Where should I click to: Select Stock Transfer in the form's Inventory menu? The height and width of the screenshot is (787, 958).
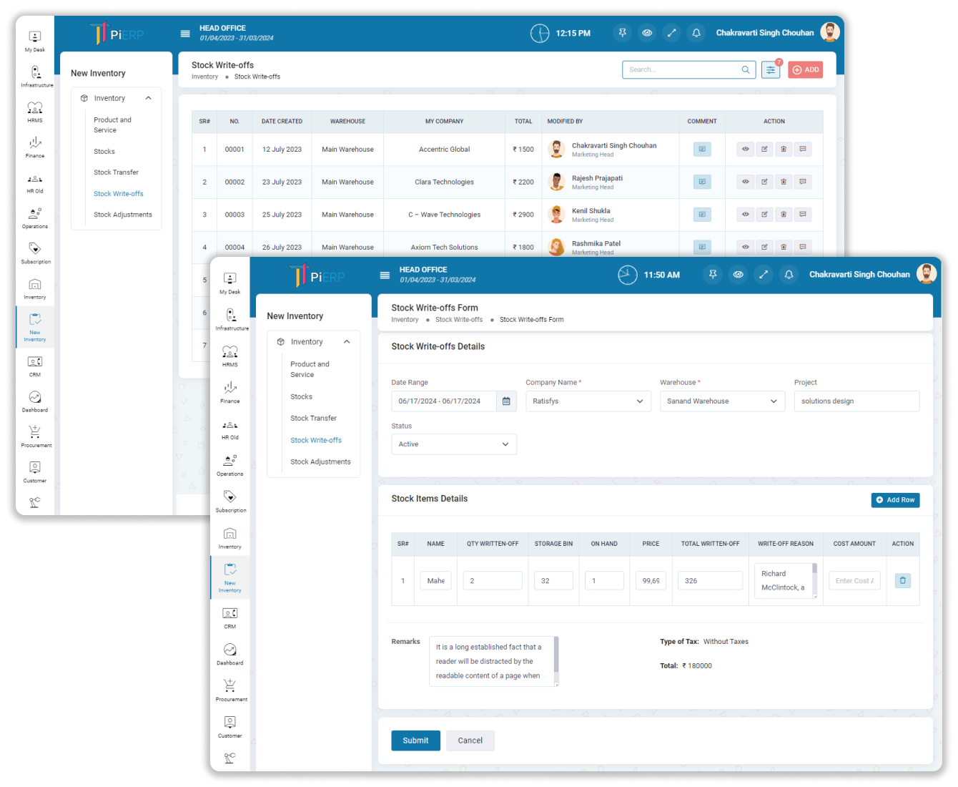point(313,419)
